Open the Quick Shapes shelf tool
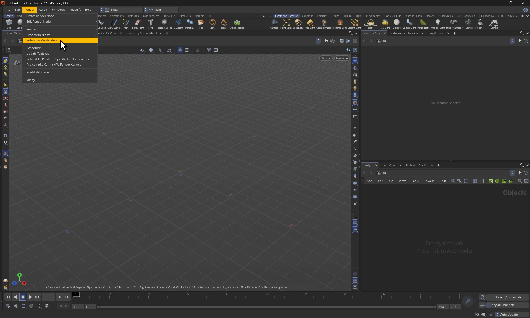 237,24
